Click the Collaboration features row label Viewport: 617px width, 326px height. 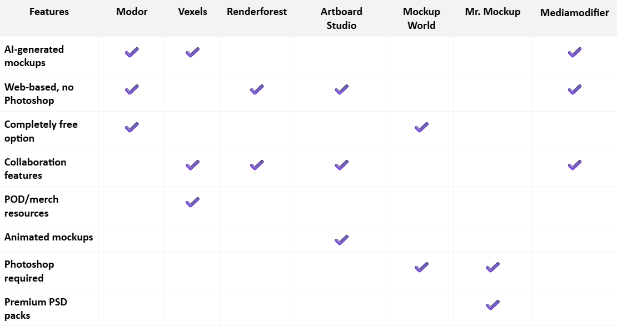[x=36, y=169]
